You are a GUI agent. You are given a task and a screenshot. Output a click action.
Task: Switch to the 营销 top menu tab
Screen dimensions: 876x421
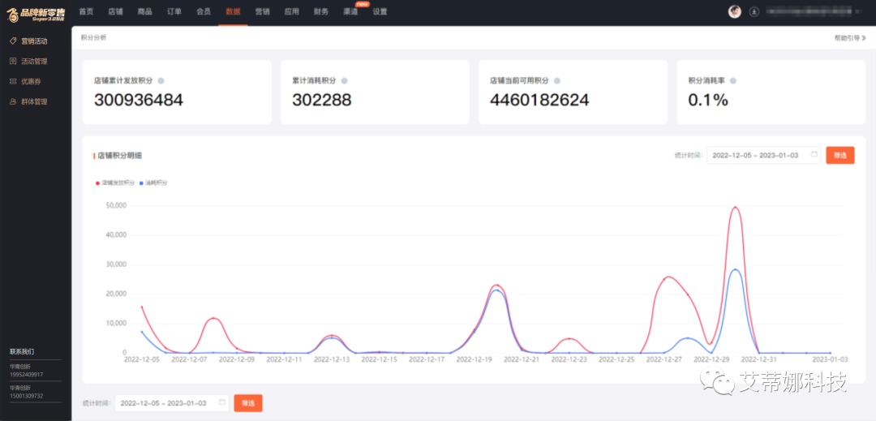262,11
